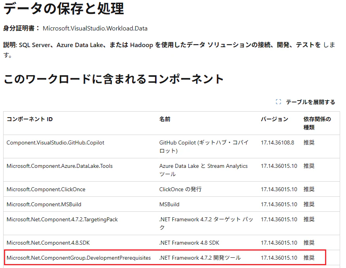Image resolution: width=346 pixels, height=268 pixels.
Task: Select the name cell 'GitHub Copilot (ギットハブ・コパイロット)'
Action: click(204, 147)
